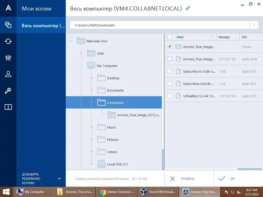Click the Acronis folder icon in file list
This screenshot has height=197, width=263.
point(178,47)
